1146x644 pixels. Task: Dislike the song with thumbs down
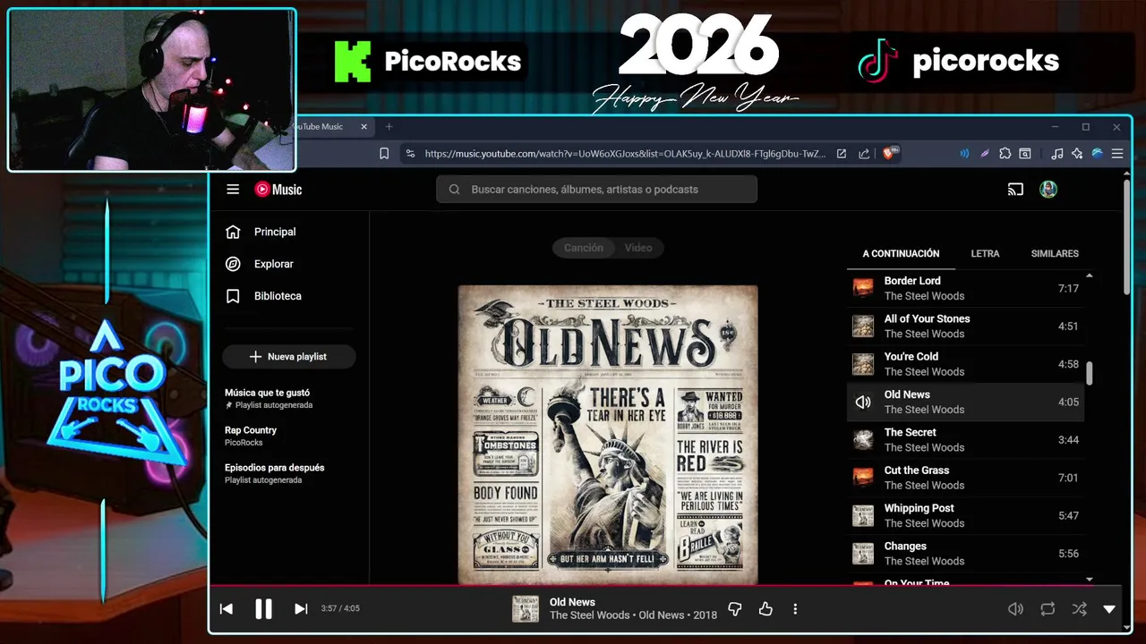pos(735,609)
